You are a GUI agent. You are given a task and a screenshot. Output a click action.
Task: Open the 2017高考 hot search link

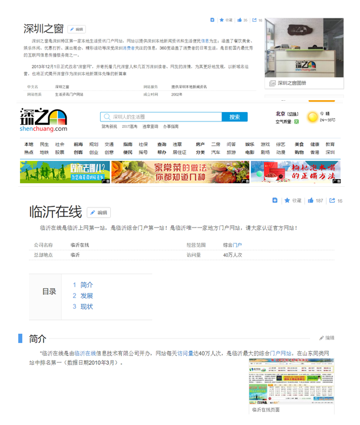click(x=130, y=127)
